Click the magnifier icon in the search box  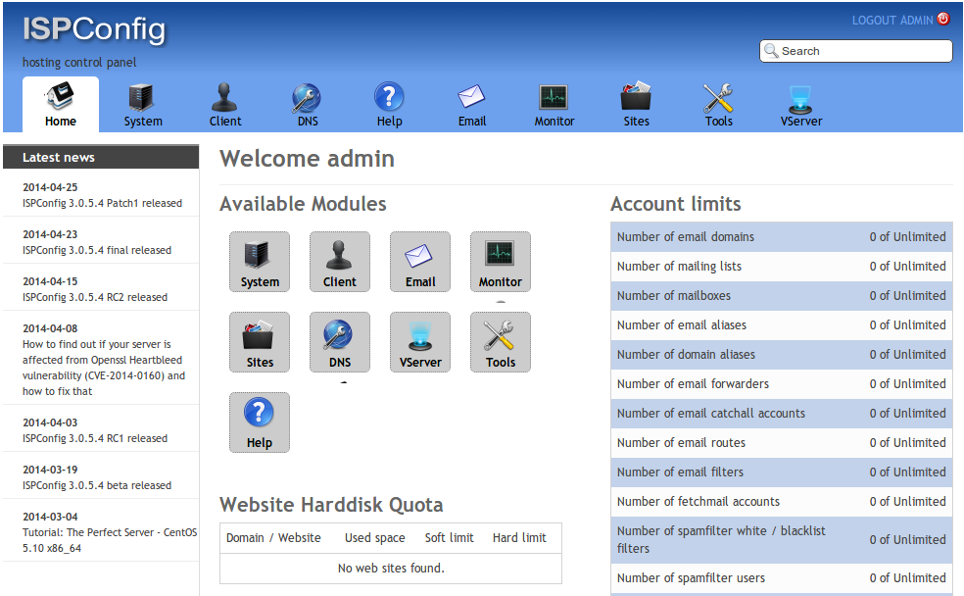tap(771, 50)
